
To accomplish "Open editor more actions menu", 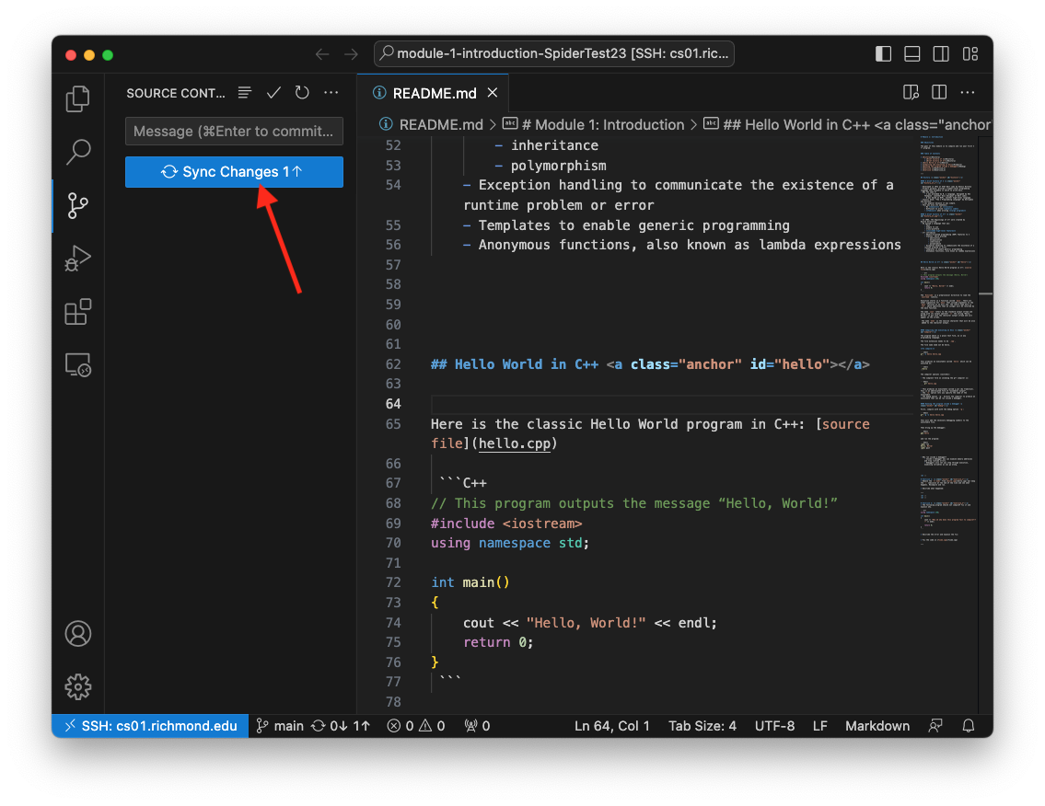I will (968, 93).
